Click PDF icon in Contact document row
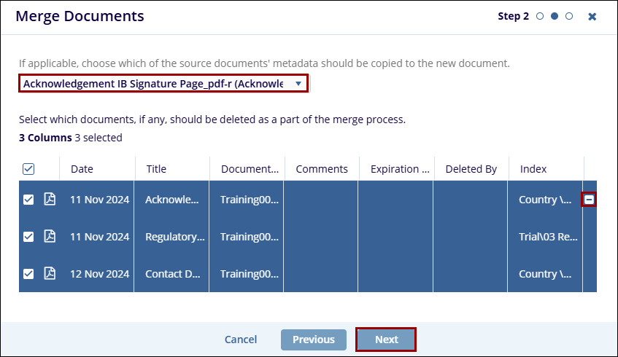 50,274
